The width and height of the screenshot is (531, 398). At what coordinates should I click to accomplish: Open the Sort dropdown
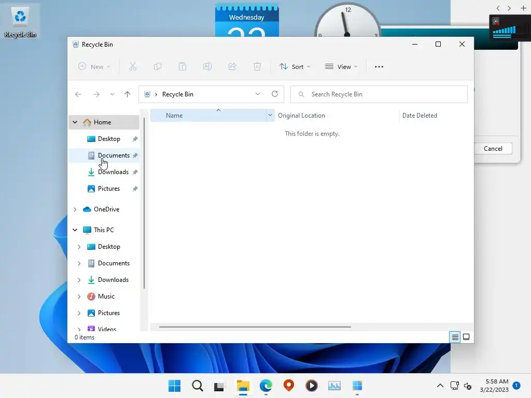click(295, 67)
